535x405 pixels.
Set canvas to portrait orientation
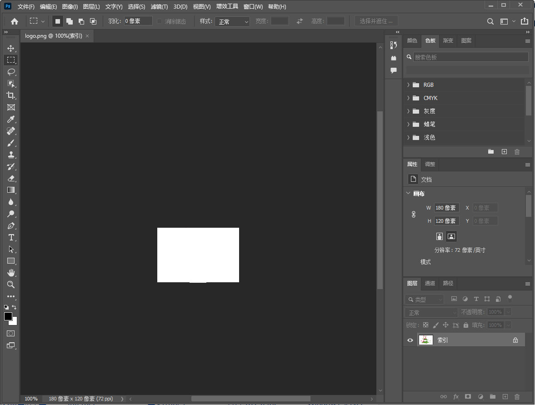point(440,236)
